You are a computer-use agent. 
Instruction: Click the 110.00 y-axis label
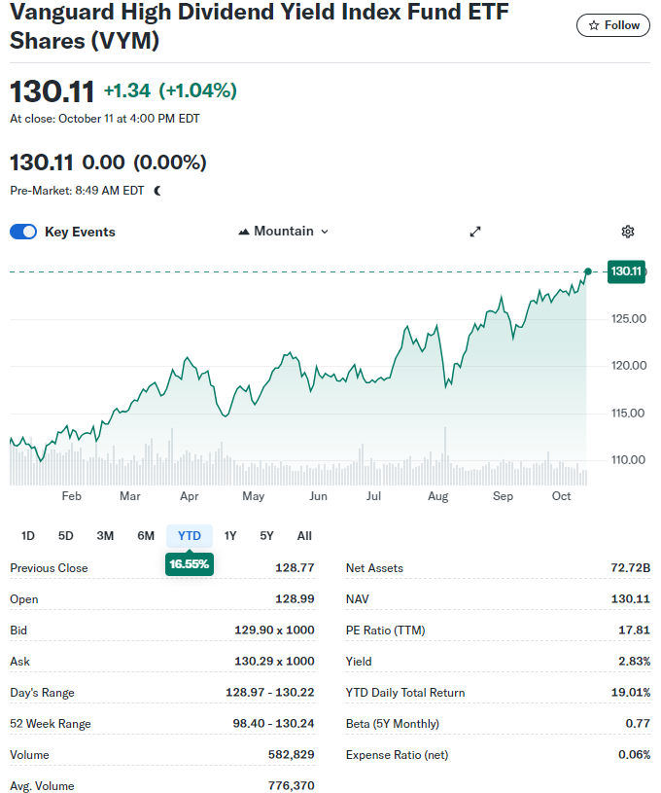pos(628,459)
